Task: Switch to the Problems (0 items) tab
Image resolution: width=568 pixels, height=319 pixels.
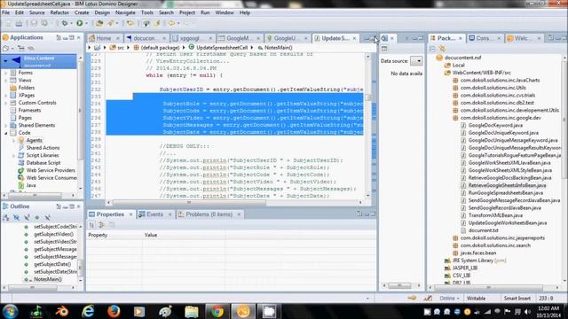Action: point(209,214)
